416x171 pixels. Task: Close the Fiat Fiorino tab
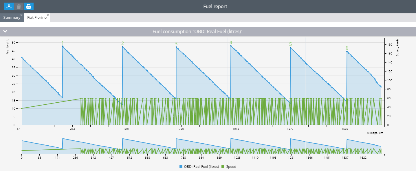pyautogui.click(x=48, y=15)
